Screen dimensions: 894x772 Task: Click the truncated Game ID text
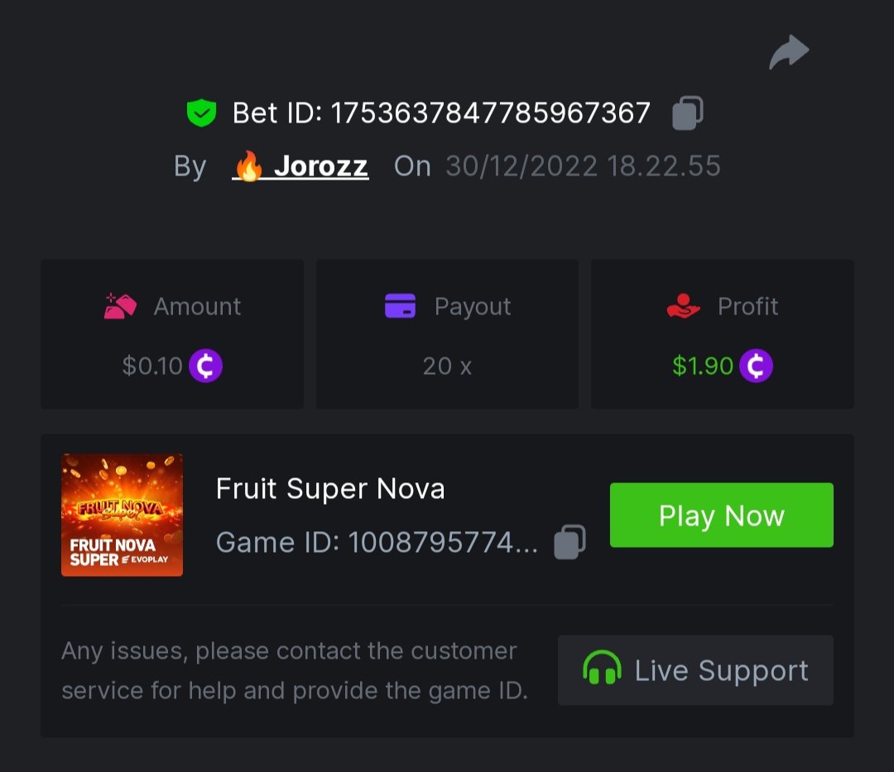(x=377, y=543)
